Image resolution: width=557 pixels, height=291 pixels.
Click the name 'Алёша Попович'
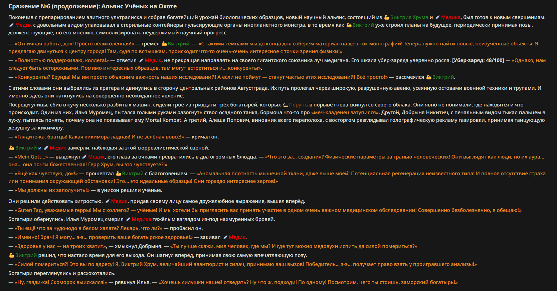tap(228, 120)
